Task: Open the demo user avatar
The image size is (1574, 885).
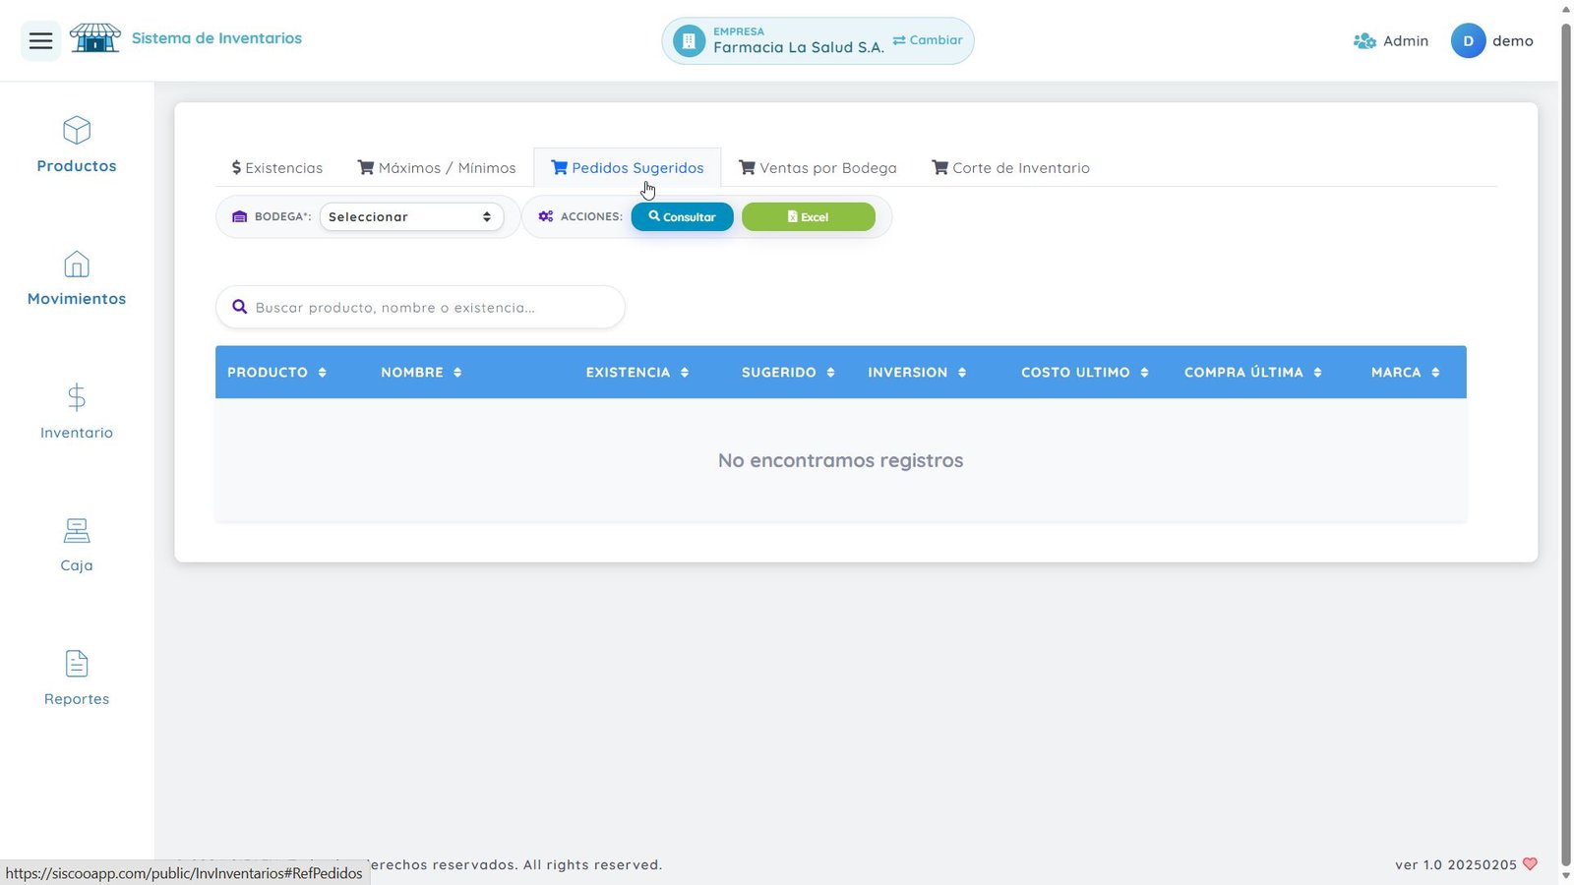Action: click(x=1468, y=41)
